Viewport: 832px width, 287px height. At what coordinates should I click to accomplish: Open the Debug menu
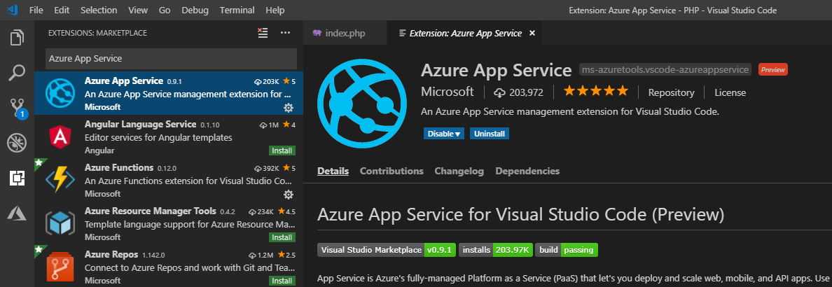(x=195, y=10)
